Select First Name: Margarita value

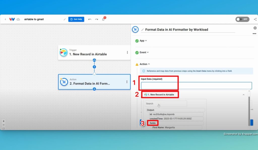pyautogui.click(x=177, y=128)
